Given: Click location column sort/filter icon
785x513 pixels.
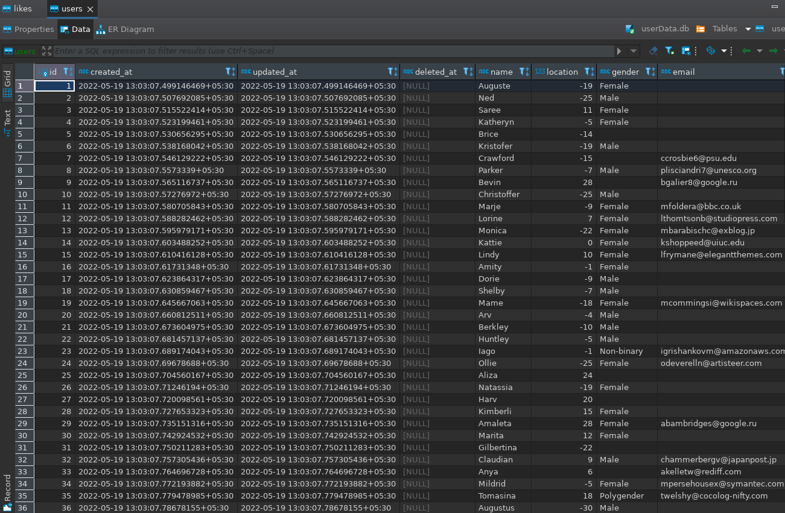Looking at the screenshot, I should pos(590,72).
